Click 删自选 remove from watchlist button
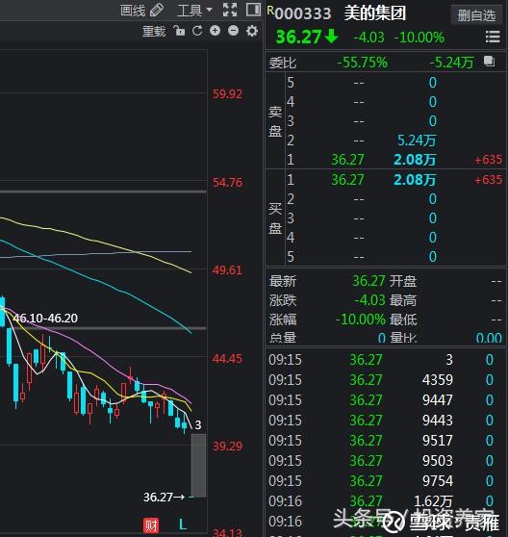508x537 pixels. tap(477, 15)
